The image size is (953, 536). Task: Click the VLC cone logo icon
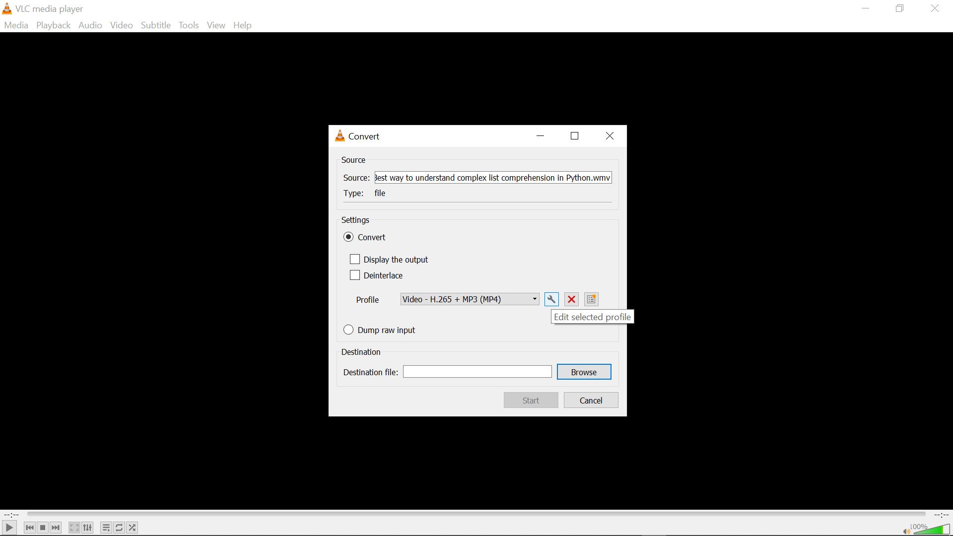8,8
